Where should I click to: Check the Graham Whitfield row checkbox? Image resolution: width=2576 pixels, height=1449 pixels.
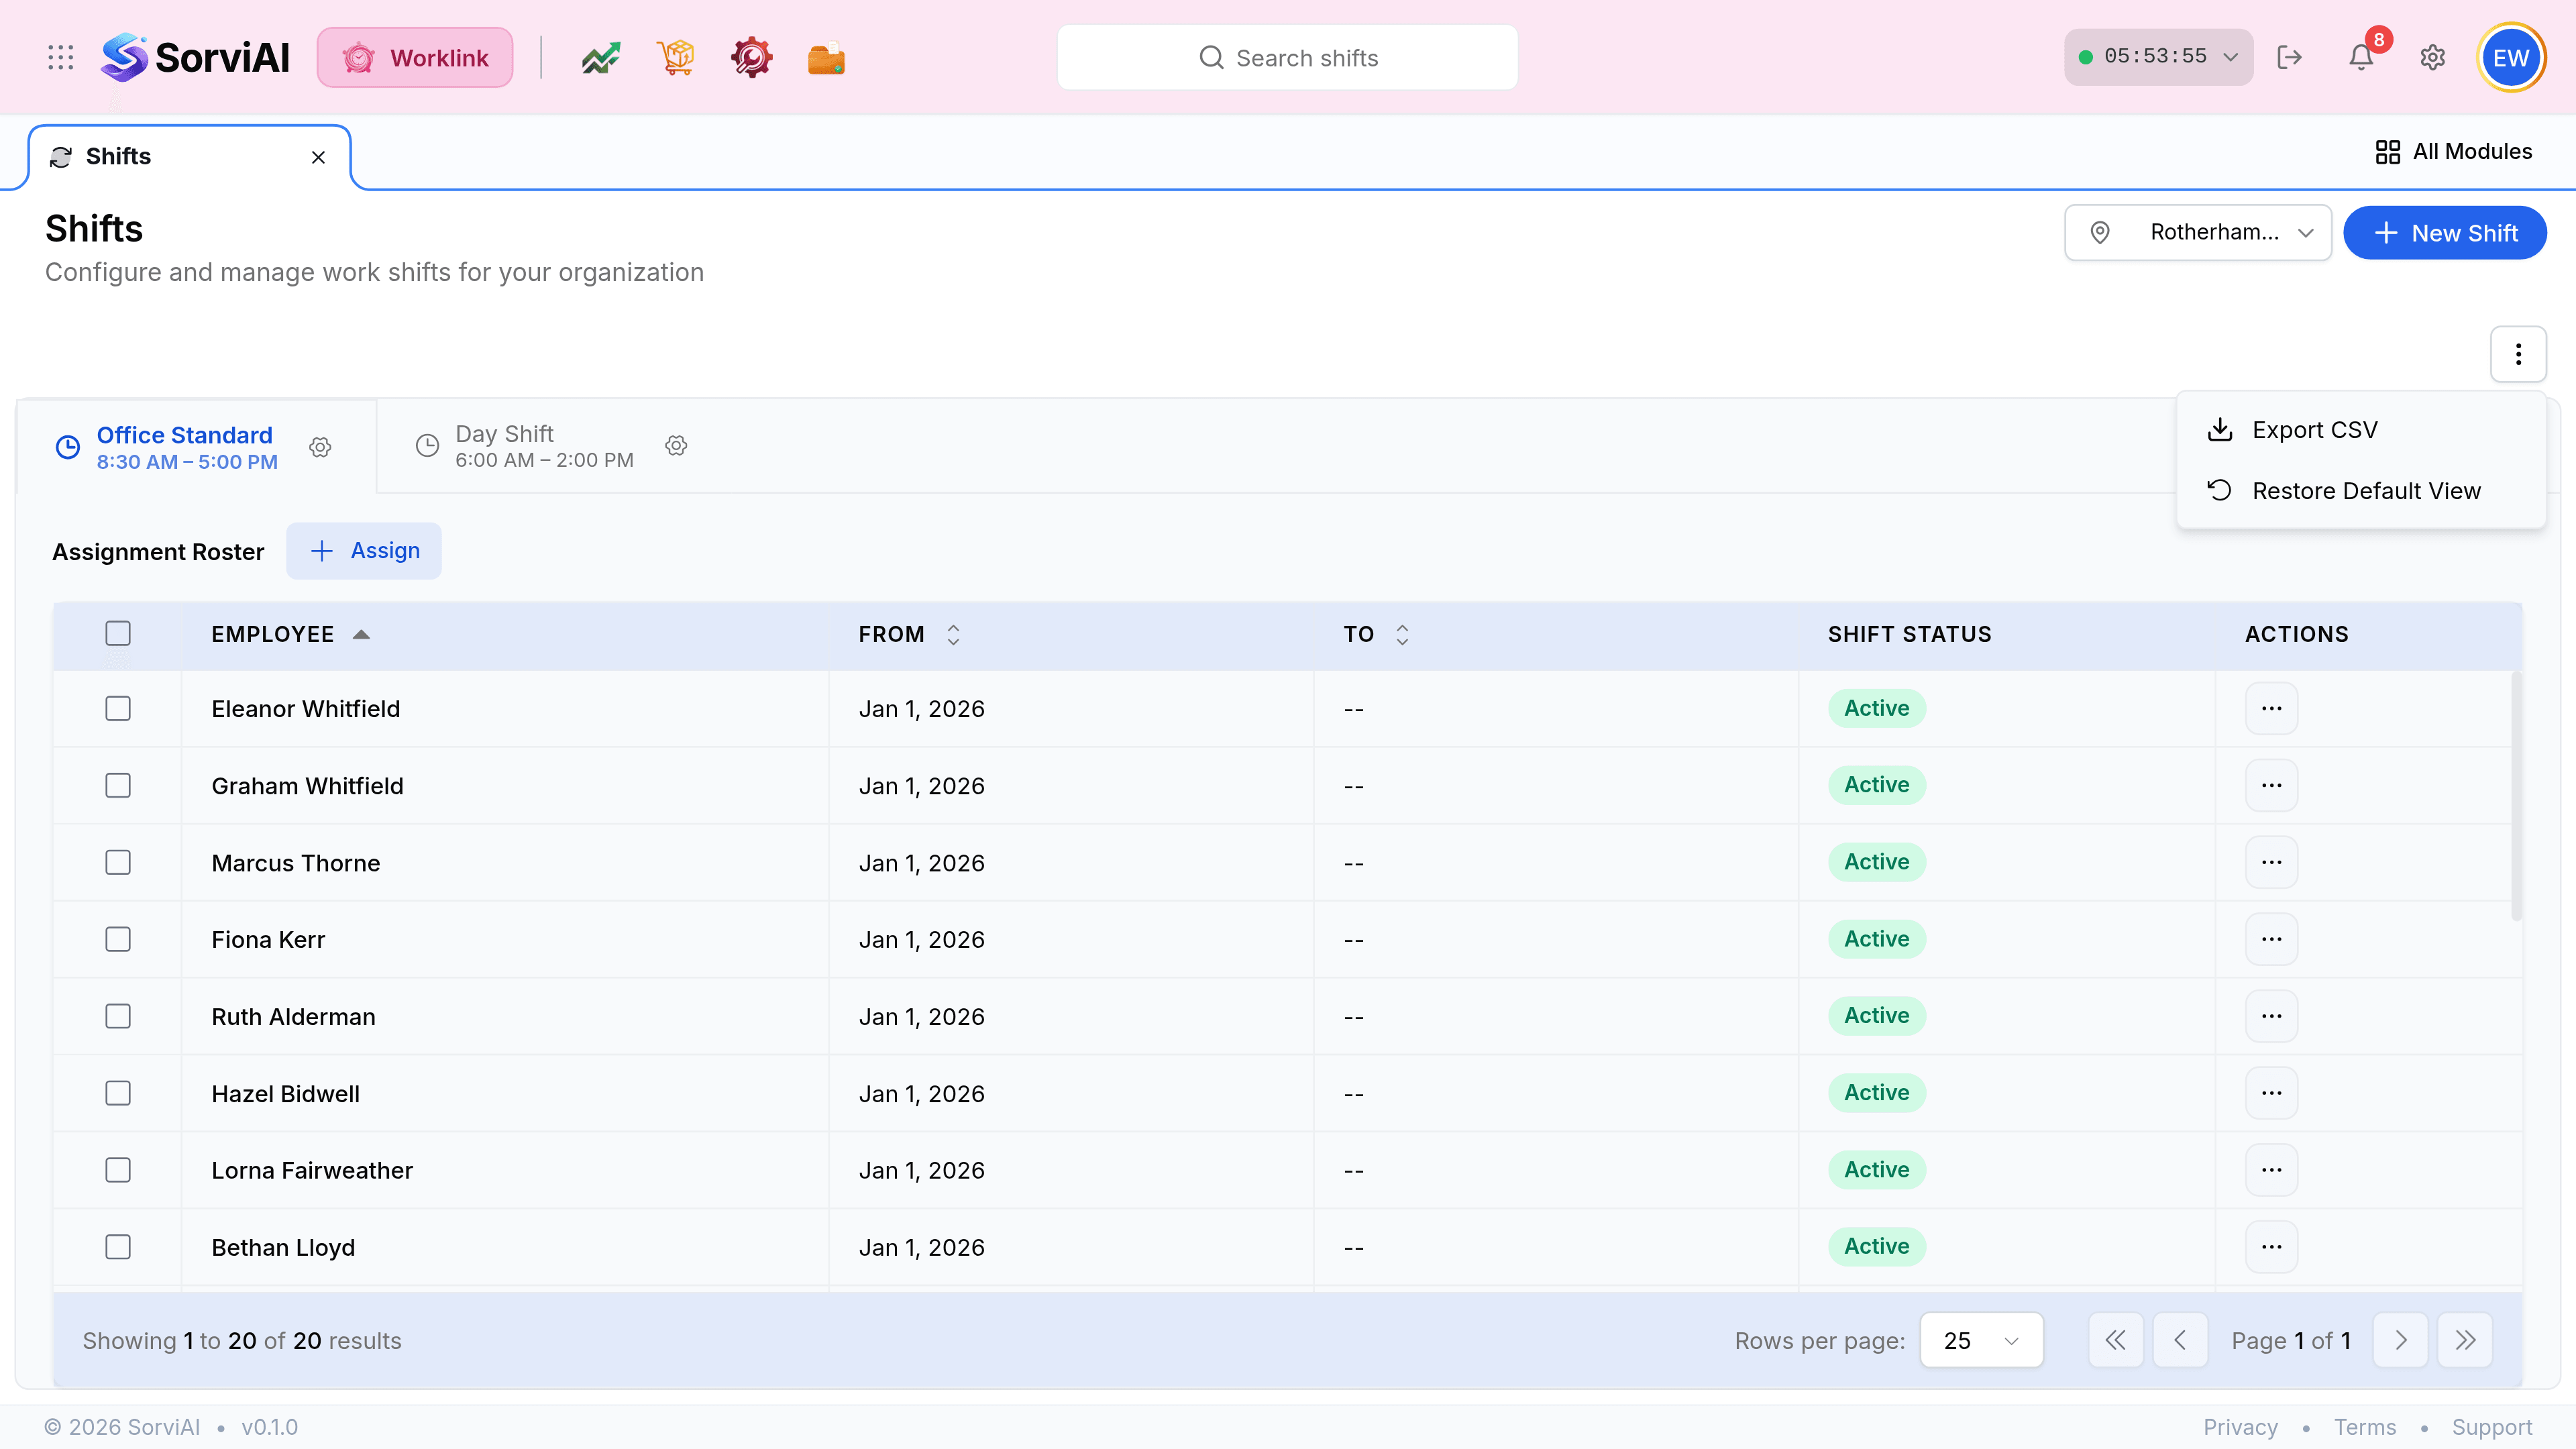coord(118,785)
